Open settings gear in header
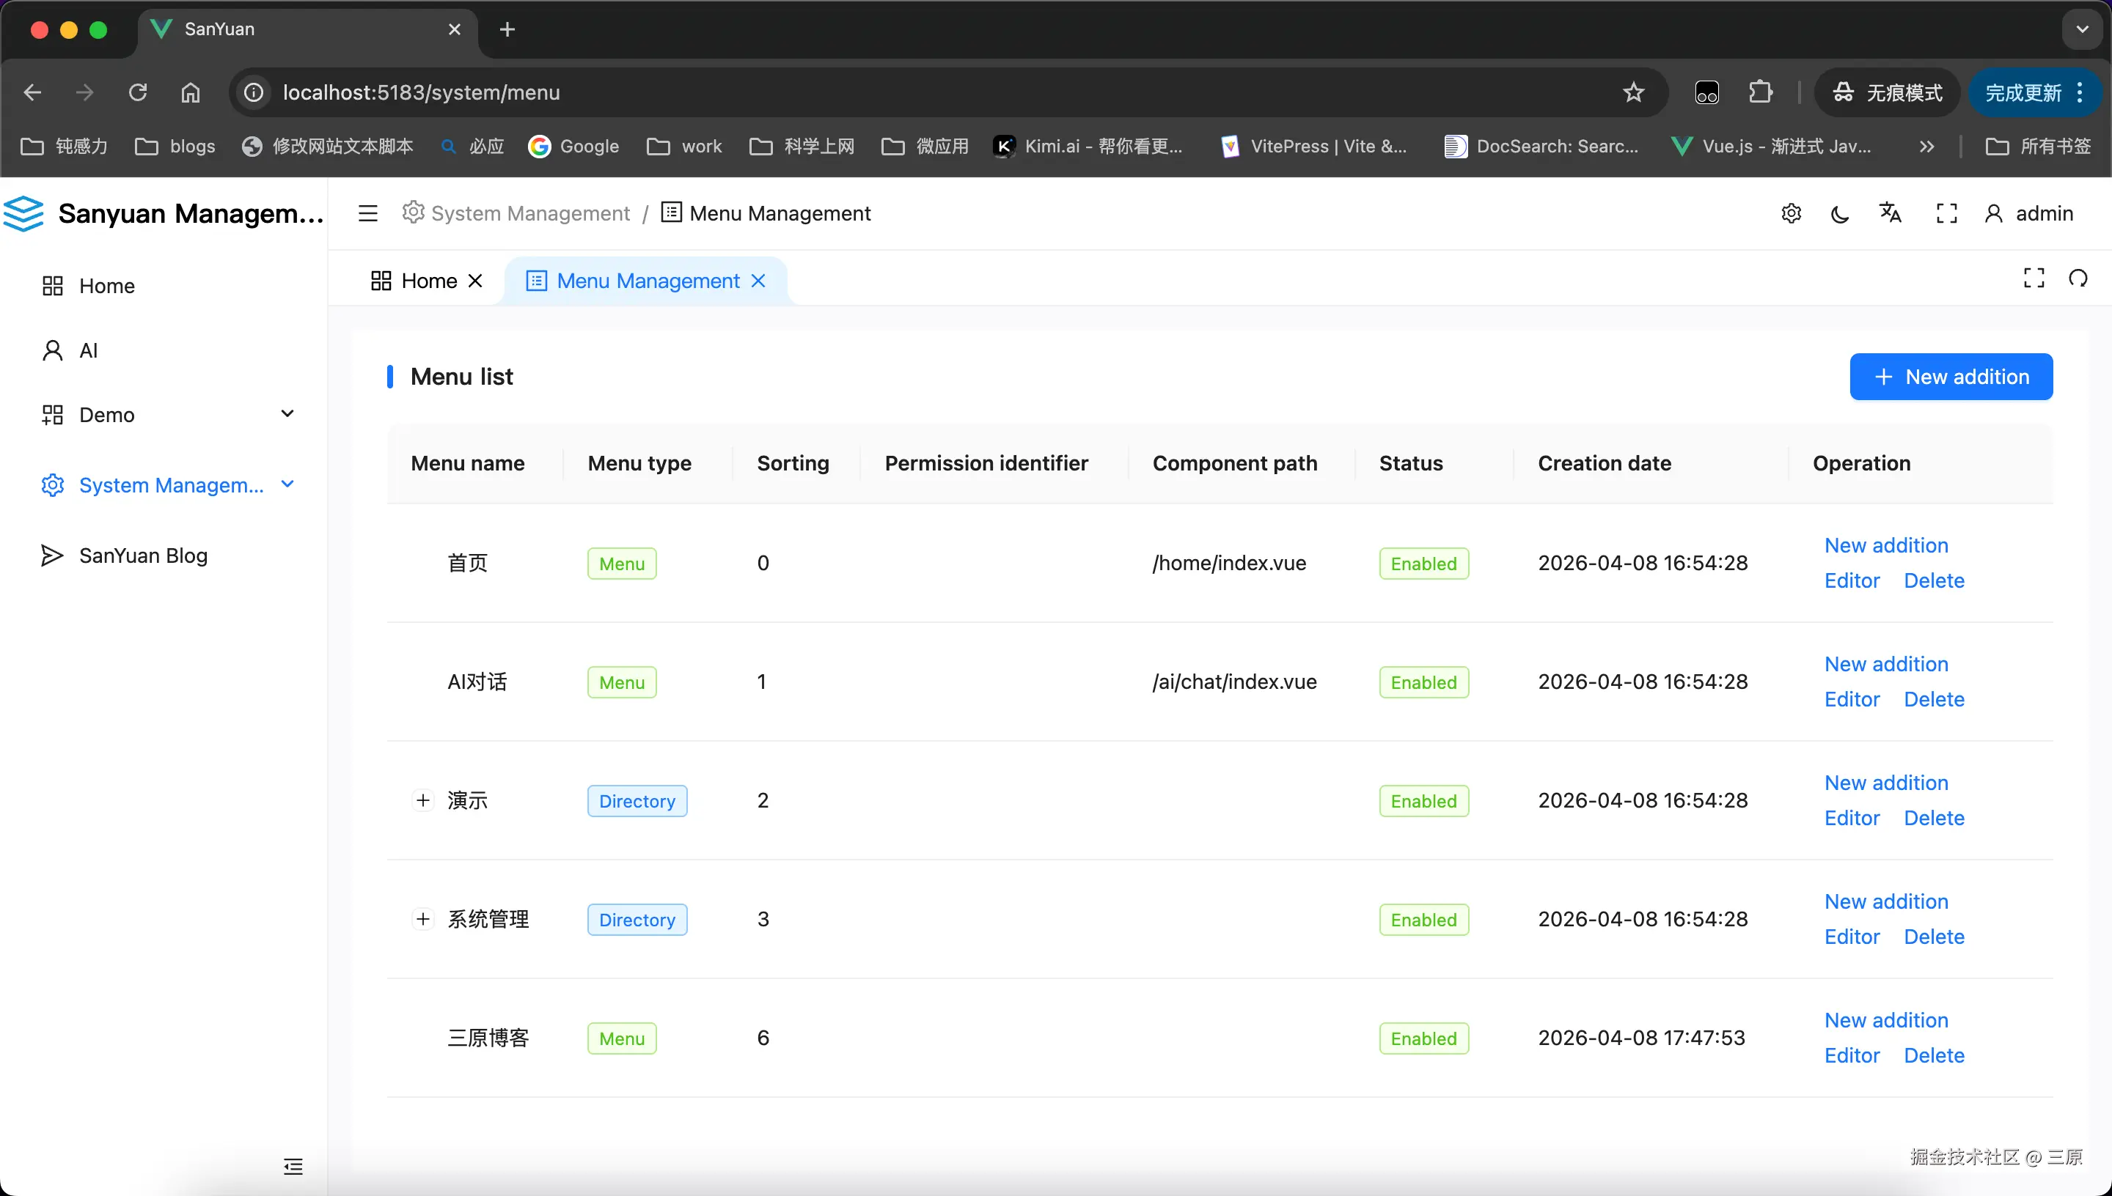This screenshot has height=1196, width=2112. pyautogui.click(x=1791, y=213)
